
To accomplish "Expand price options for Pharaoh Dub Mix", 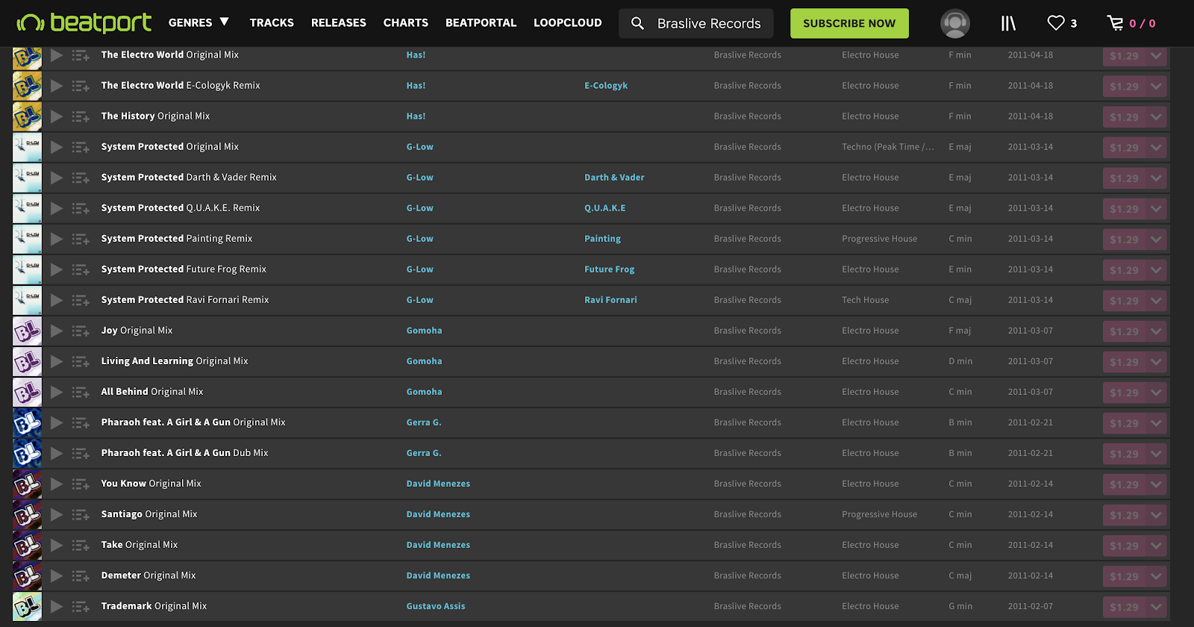I will tap(1156, 453).
